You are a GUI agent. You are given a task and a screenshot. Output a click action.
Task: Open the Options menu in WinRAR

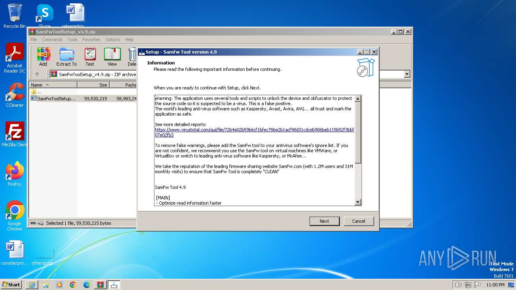tap(113, 39)
